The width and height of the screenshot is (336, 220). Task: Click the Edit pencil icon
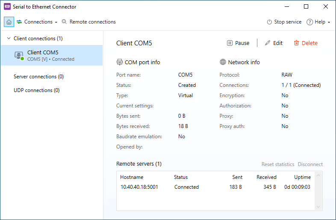click(268, 43)
